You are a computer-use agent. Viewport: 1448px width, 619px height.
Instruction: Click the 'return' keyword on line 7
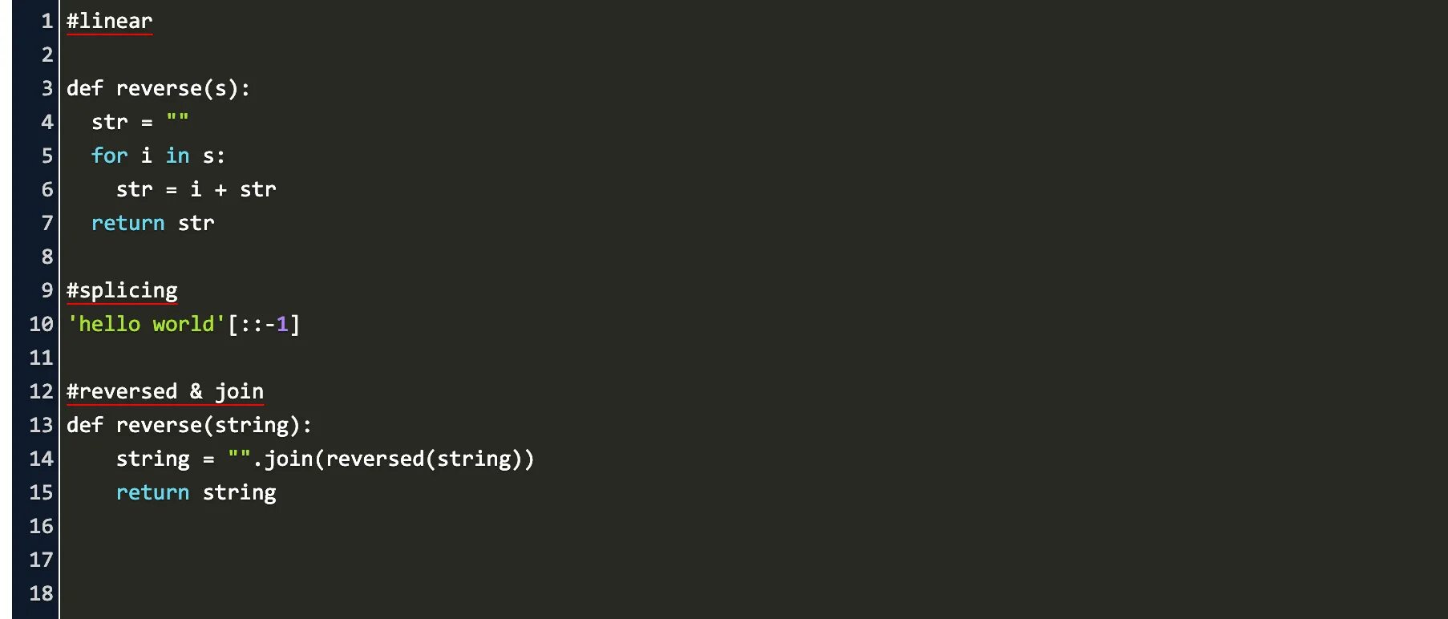coord(127,223)
